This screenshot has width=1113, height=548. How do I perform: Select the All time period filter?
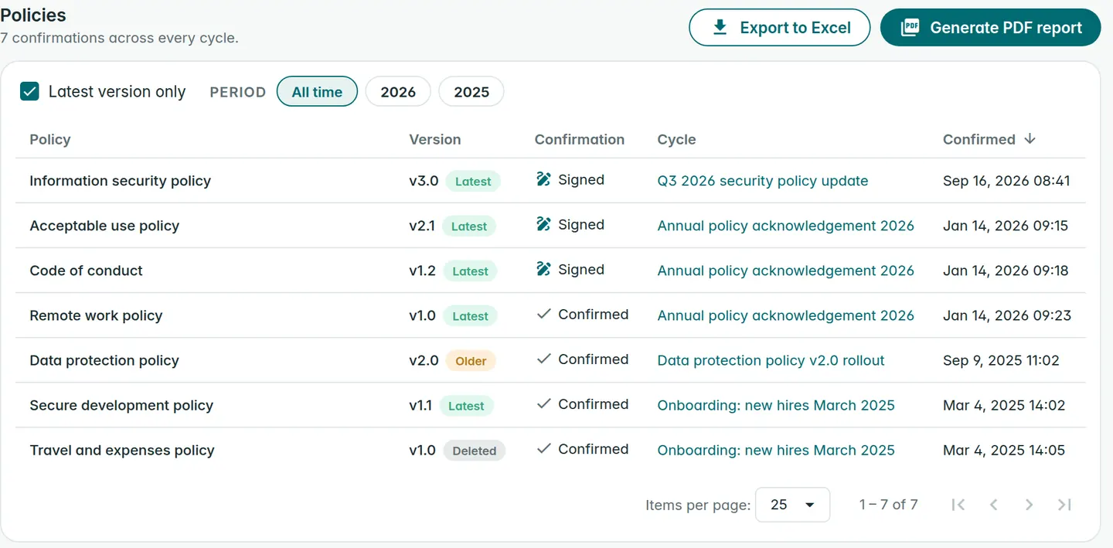coord(317,92)
